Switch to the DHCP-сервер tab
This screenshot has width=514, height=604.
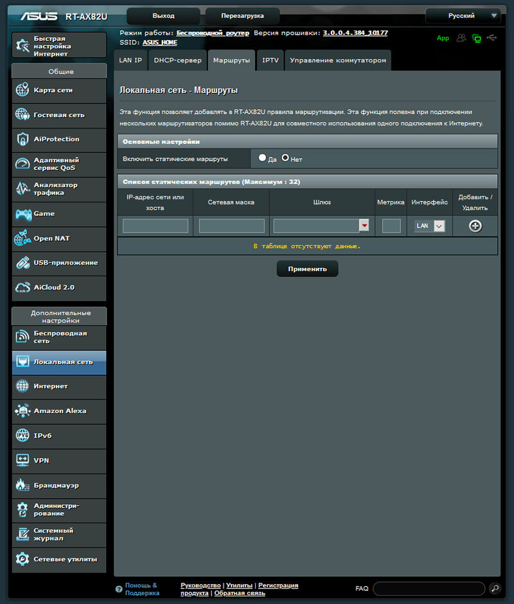click(x=177, y=60)
